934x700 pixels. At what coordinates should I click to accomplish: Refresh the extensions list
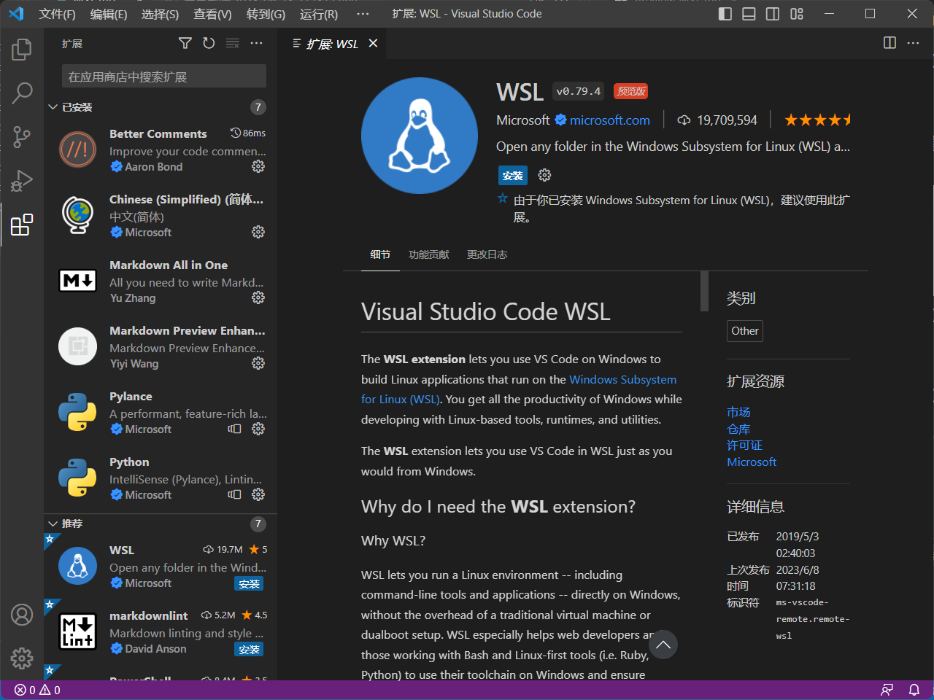[209, 43]
